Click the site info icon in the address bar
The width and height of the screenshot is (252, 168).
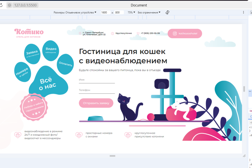click(x=10, y=5)
